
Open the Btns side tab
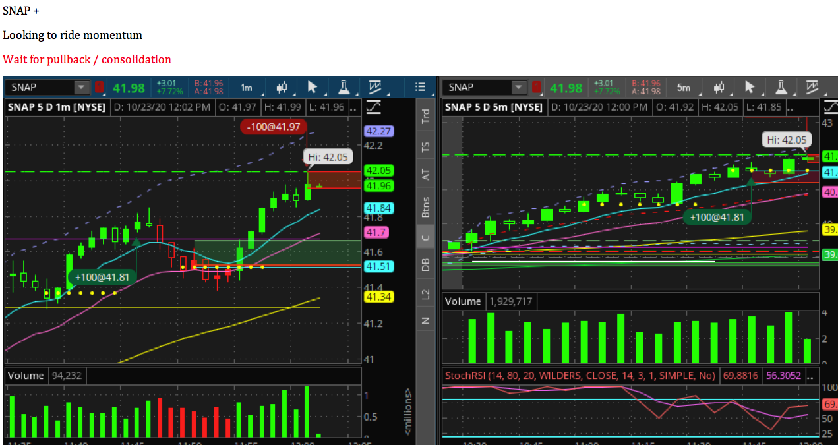point(426,206)
